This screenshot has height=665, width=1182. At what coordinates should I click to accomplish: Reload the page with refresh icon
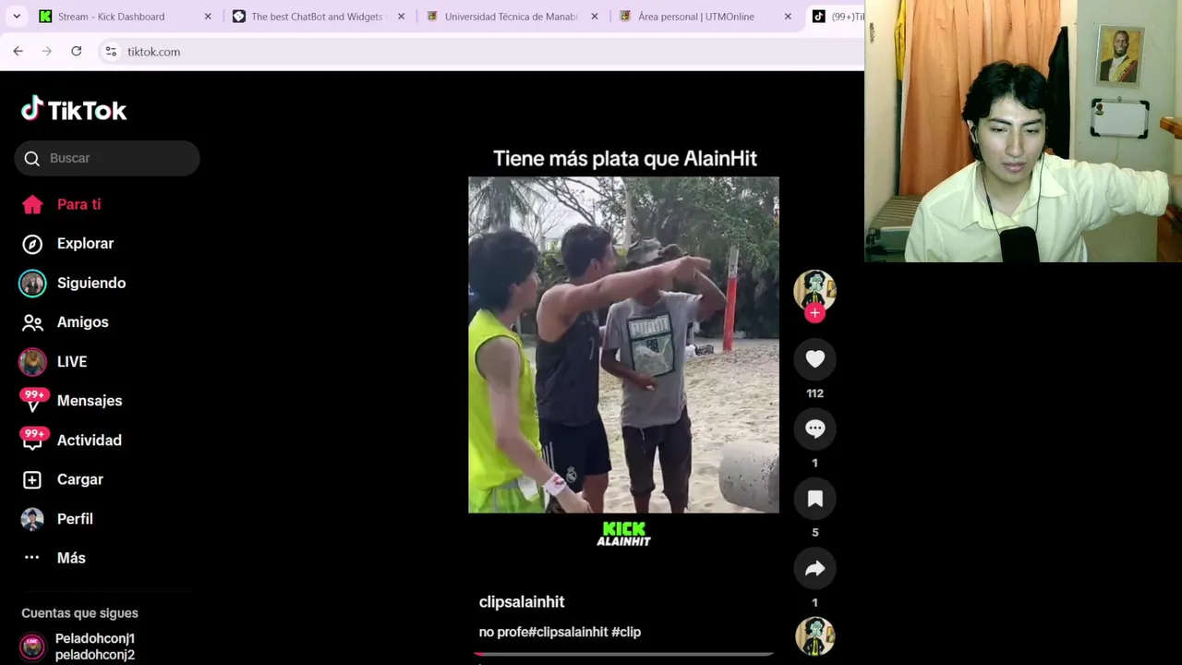tap(77, 52)
